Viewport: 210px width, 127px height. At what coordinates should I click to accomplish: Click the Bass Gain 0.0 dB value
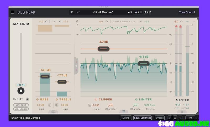(x=40, y=105)
